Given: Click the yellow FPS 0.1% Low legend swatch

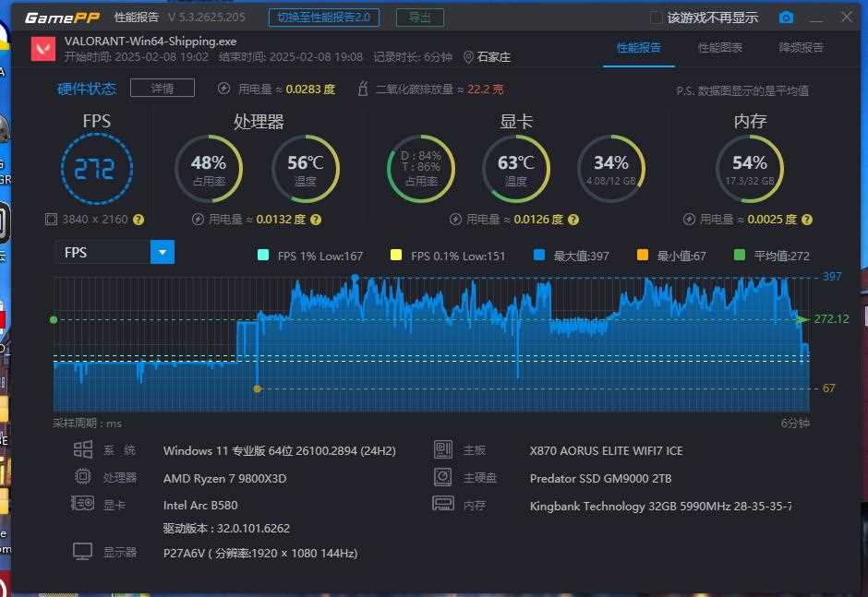Looking at the screenshot, I should pos(396,255).
